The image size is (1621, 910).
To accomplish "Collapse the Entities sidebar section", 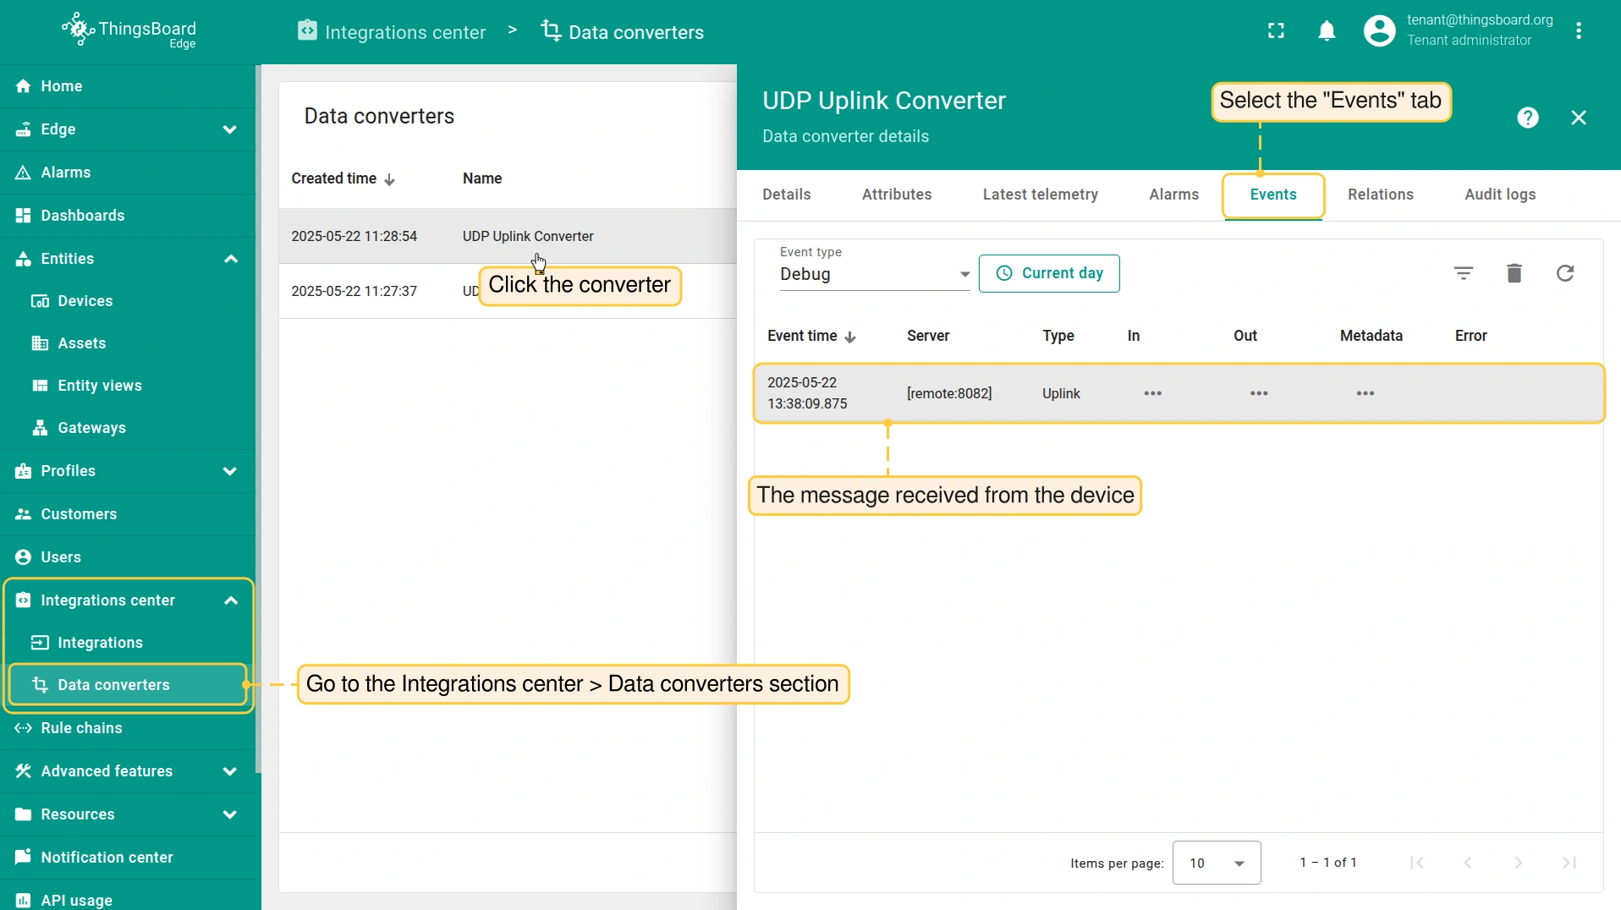I will (x=229, y=259).
